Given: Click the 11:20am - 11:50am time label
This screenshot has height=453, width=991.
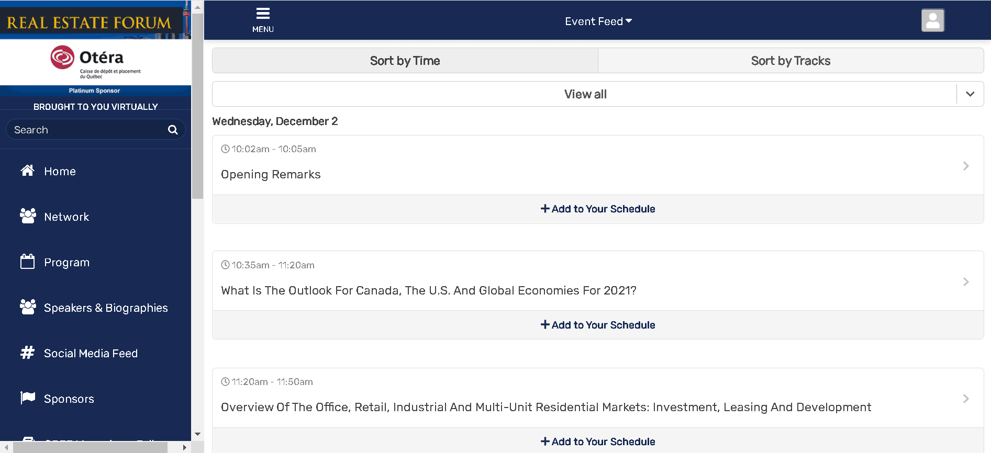Looking at the screenshot, I should pyautogui.click(x=272, y=382).
